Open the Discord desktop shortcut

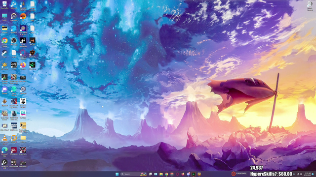pyautogui.click(x=4, y=90)
